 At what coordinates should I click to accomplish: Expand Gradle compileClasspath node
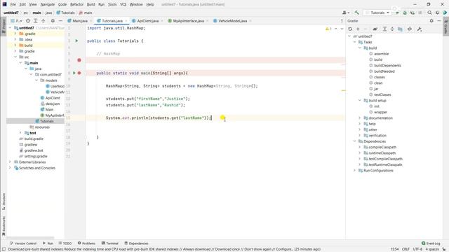point(360,147)
